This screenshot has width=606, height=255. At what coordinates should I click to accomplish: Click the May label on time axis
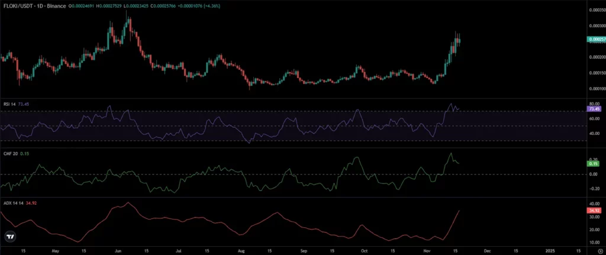click(55, 251)
